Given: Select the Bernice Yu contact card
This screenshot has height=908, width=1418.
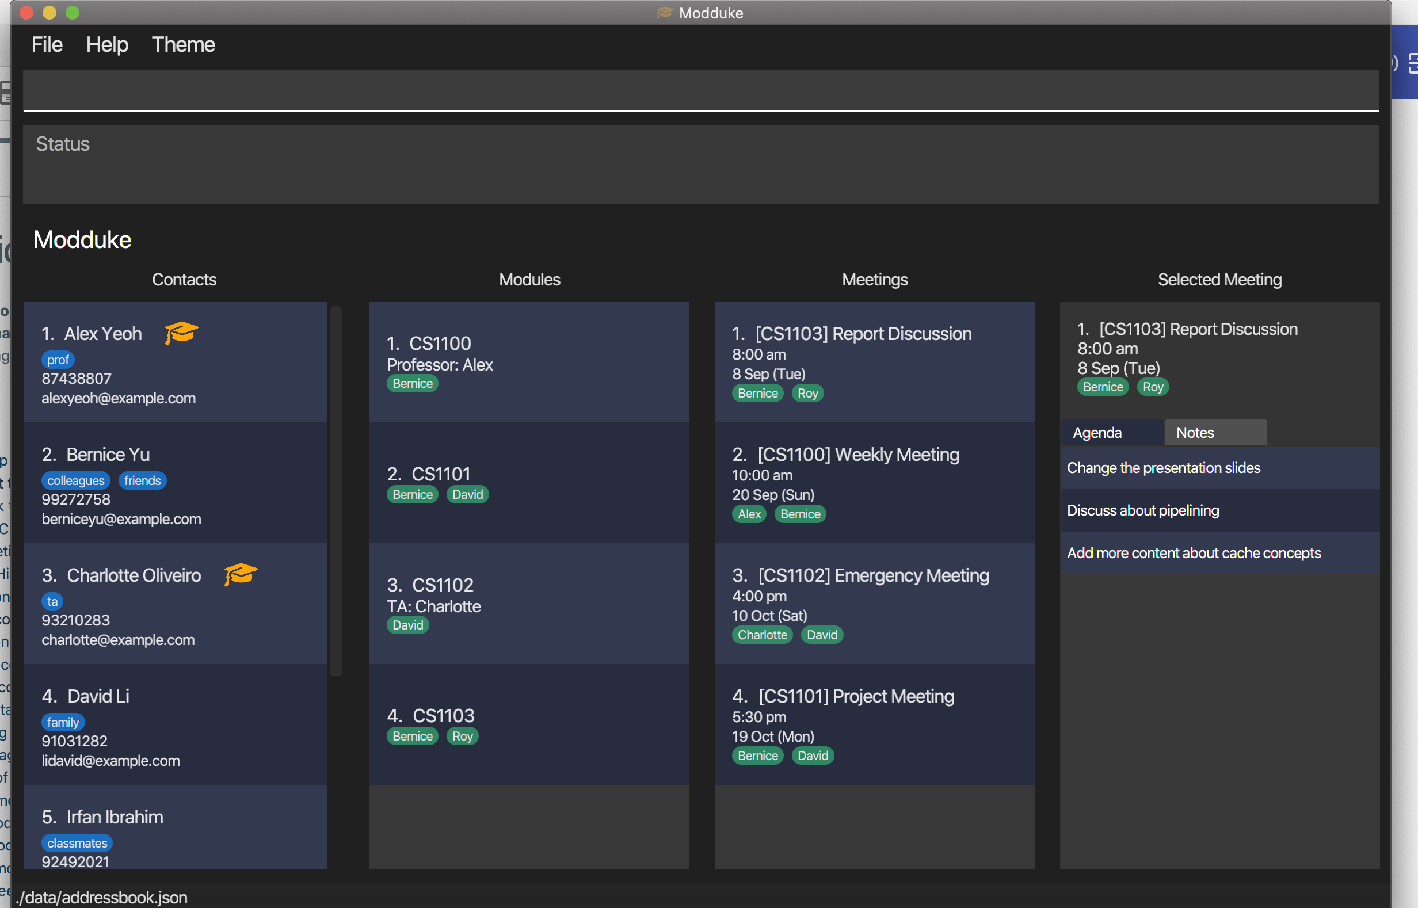Looking at the screenshot, I should (175, 482).
